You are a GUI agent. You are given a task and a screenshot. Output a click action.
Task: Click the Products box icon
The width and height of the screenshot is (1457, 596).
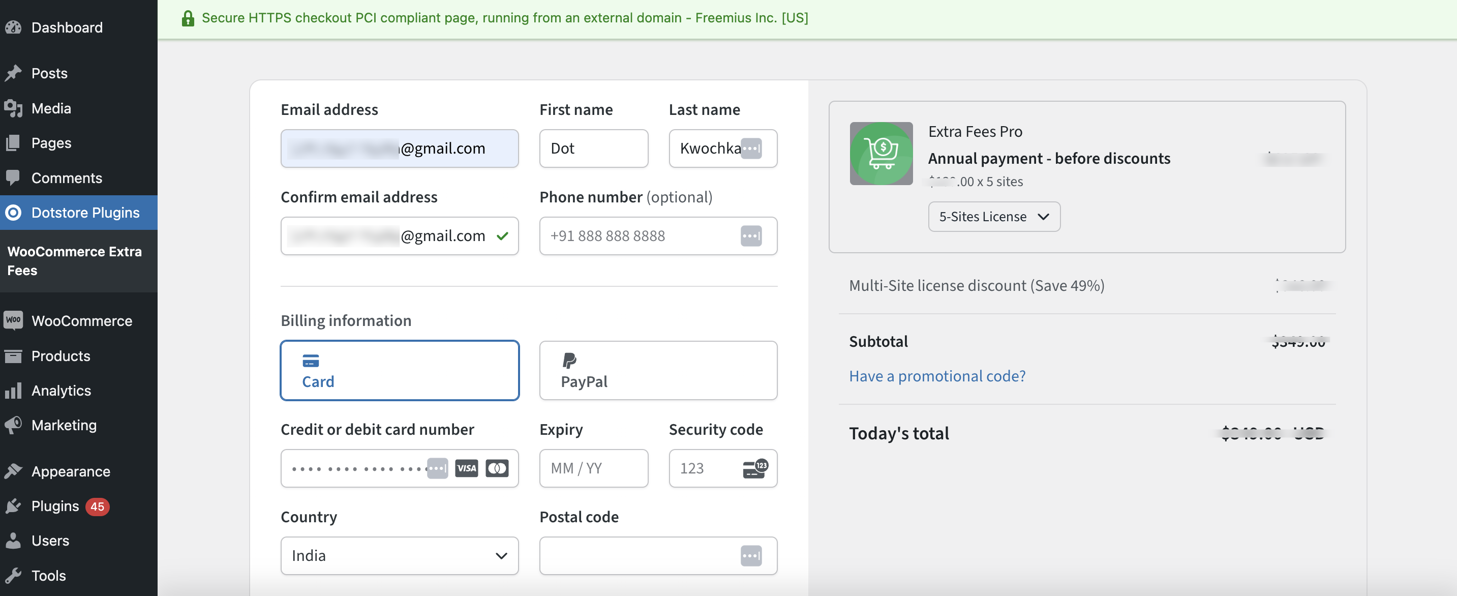13,355
